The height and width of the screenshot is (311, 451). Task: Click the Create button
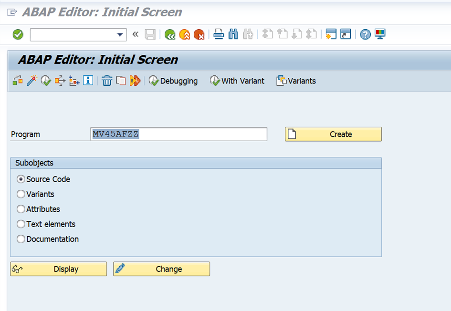click(333, 134)
